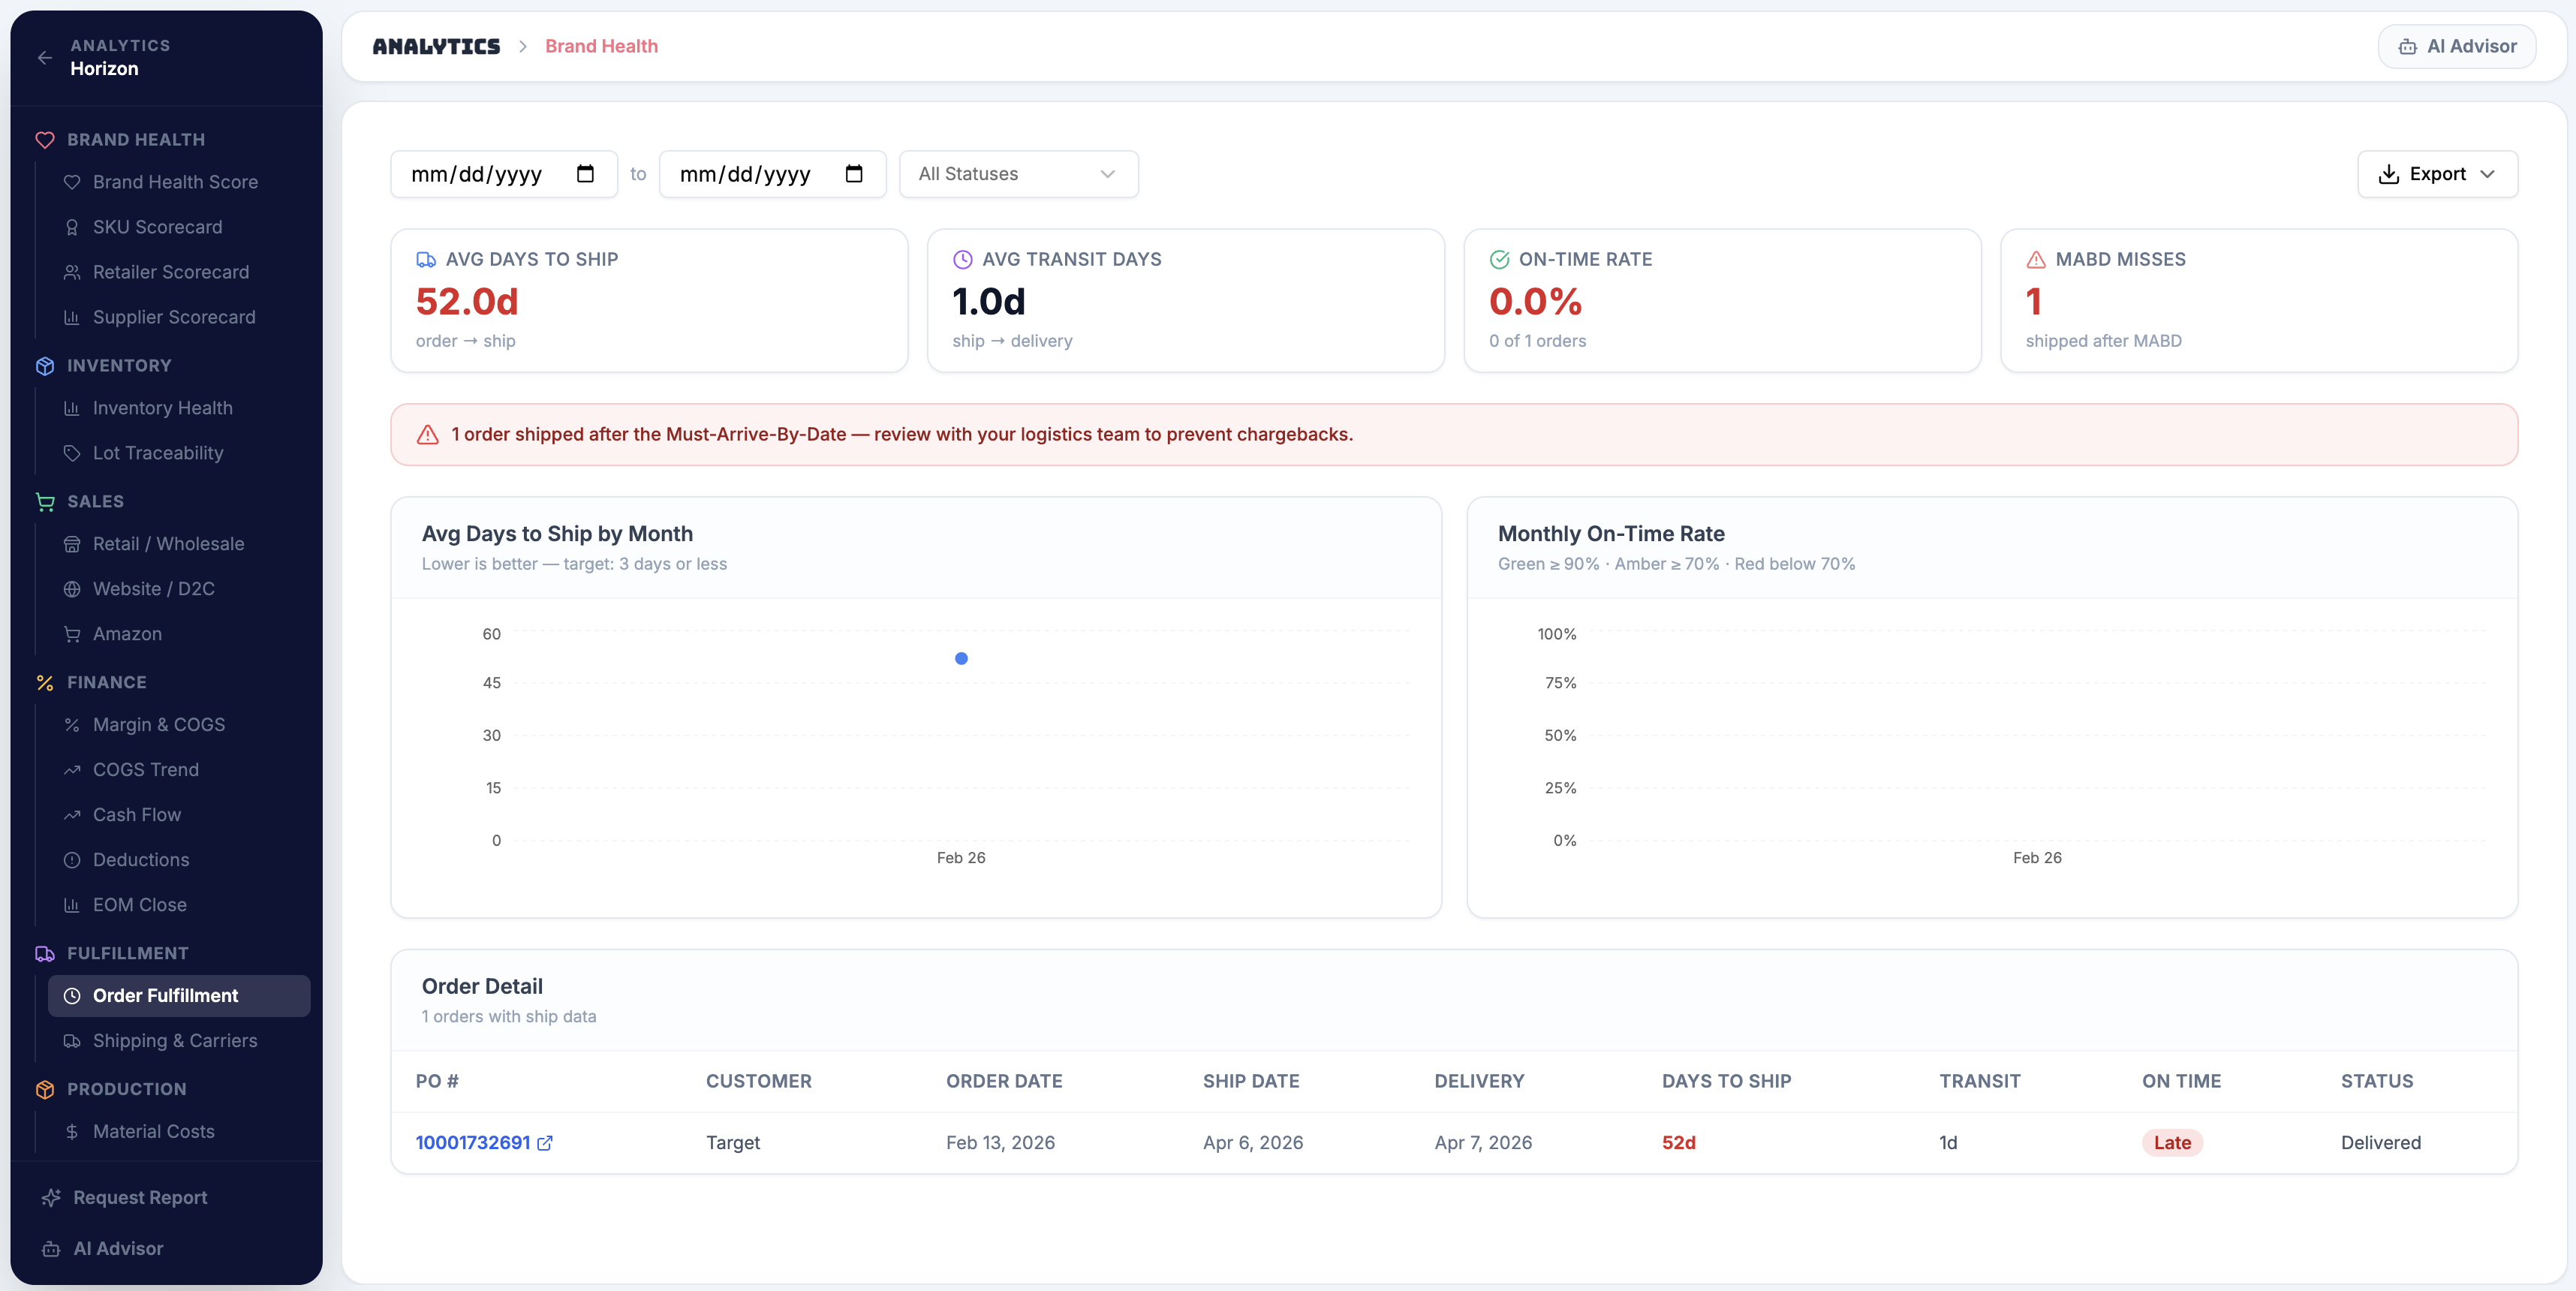
Task: Click the Analytics breadcrumb title
Action: [x=436, y=47]
